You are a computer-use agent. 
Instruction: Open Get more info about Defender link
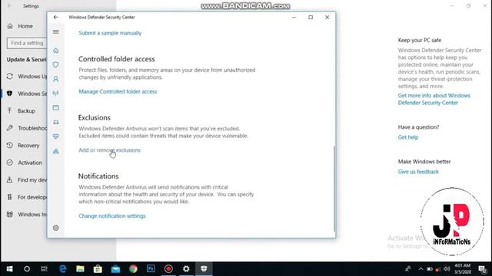[434, 99]
